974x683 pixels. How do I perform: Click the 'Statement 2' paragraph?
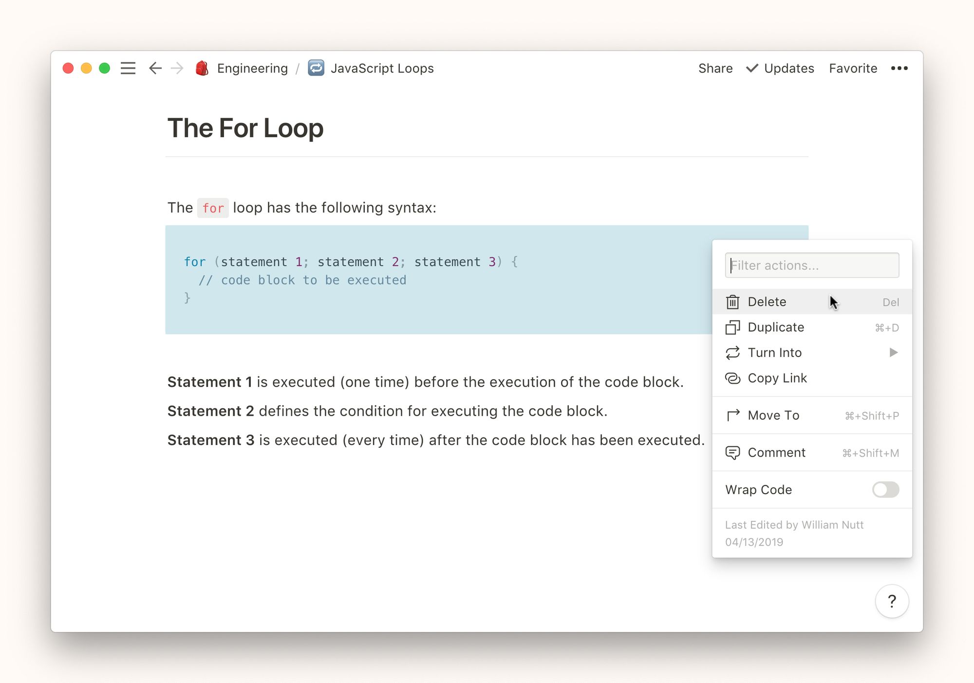pos(388,411)
